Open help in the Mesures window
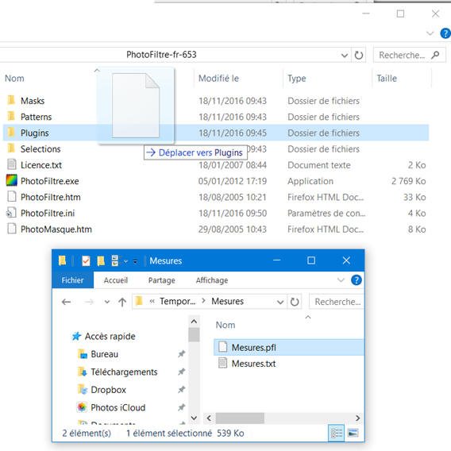This screenshot has width=451, height=451. pyautogui.click(x=357, y=279)
